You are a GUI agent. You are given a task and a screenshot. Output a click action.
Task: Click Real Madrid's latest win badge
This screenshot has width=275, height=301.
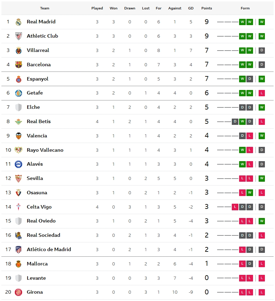point(262,22)
